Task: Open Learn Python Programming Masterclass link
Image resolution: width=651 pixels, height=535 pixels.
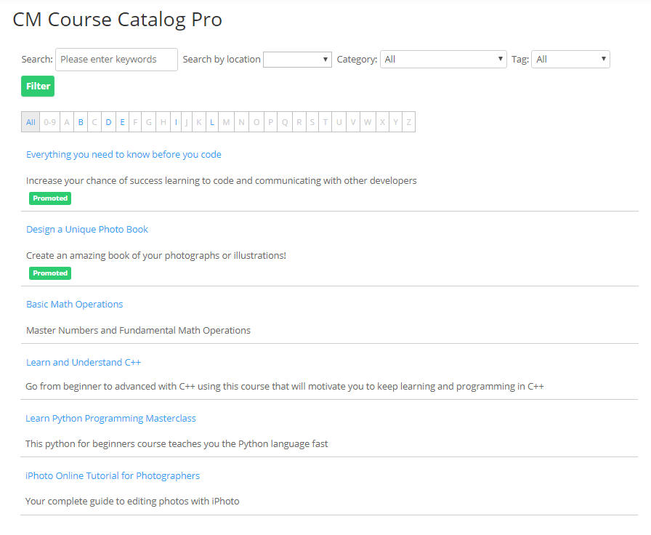Action: pyautogui.click(x=110, y=419)
